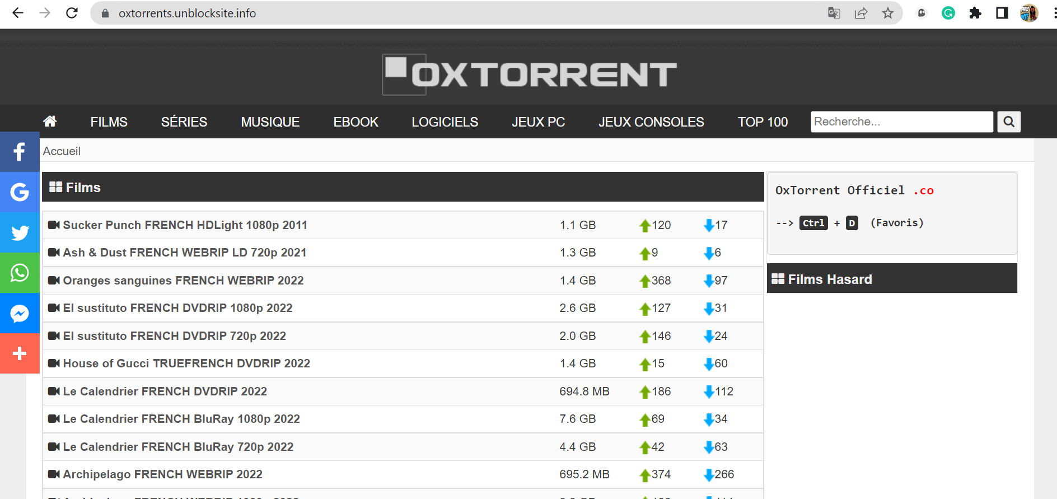The height and width of the screenshot is (499, 1057).
Task: Focus the Recherche search field
Action: pyautogui.click(x=902, y=122)
